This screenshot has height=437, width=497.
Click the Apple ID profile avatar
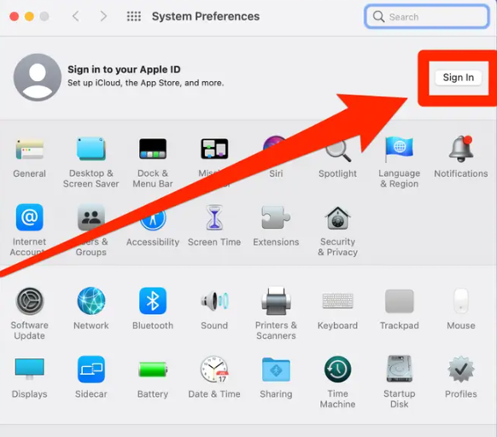(x=38, y=77)
